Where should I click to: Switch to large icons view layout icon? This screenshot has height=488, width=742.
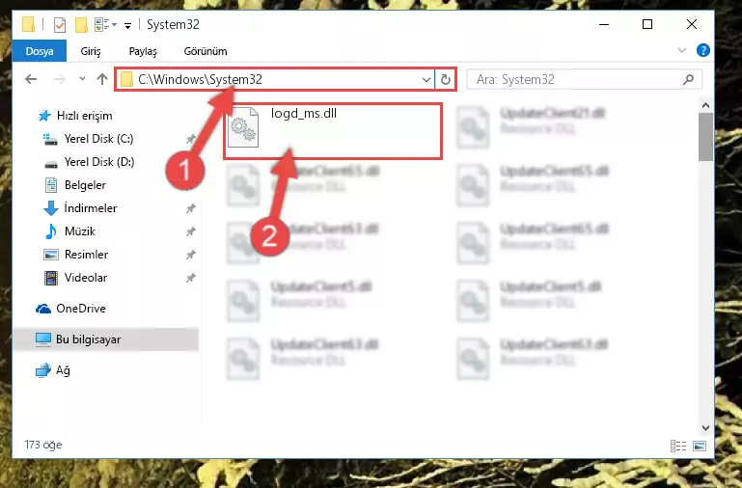(700, 446)
